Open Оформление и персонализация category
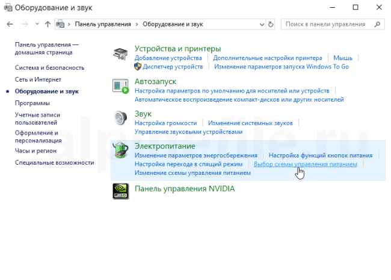This screenshot has width=391, height=280. pos(38,136)
